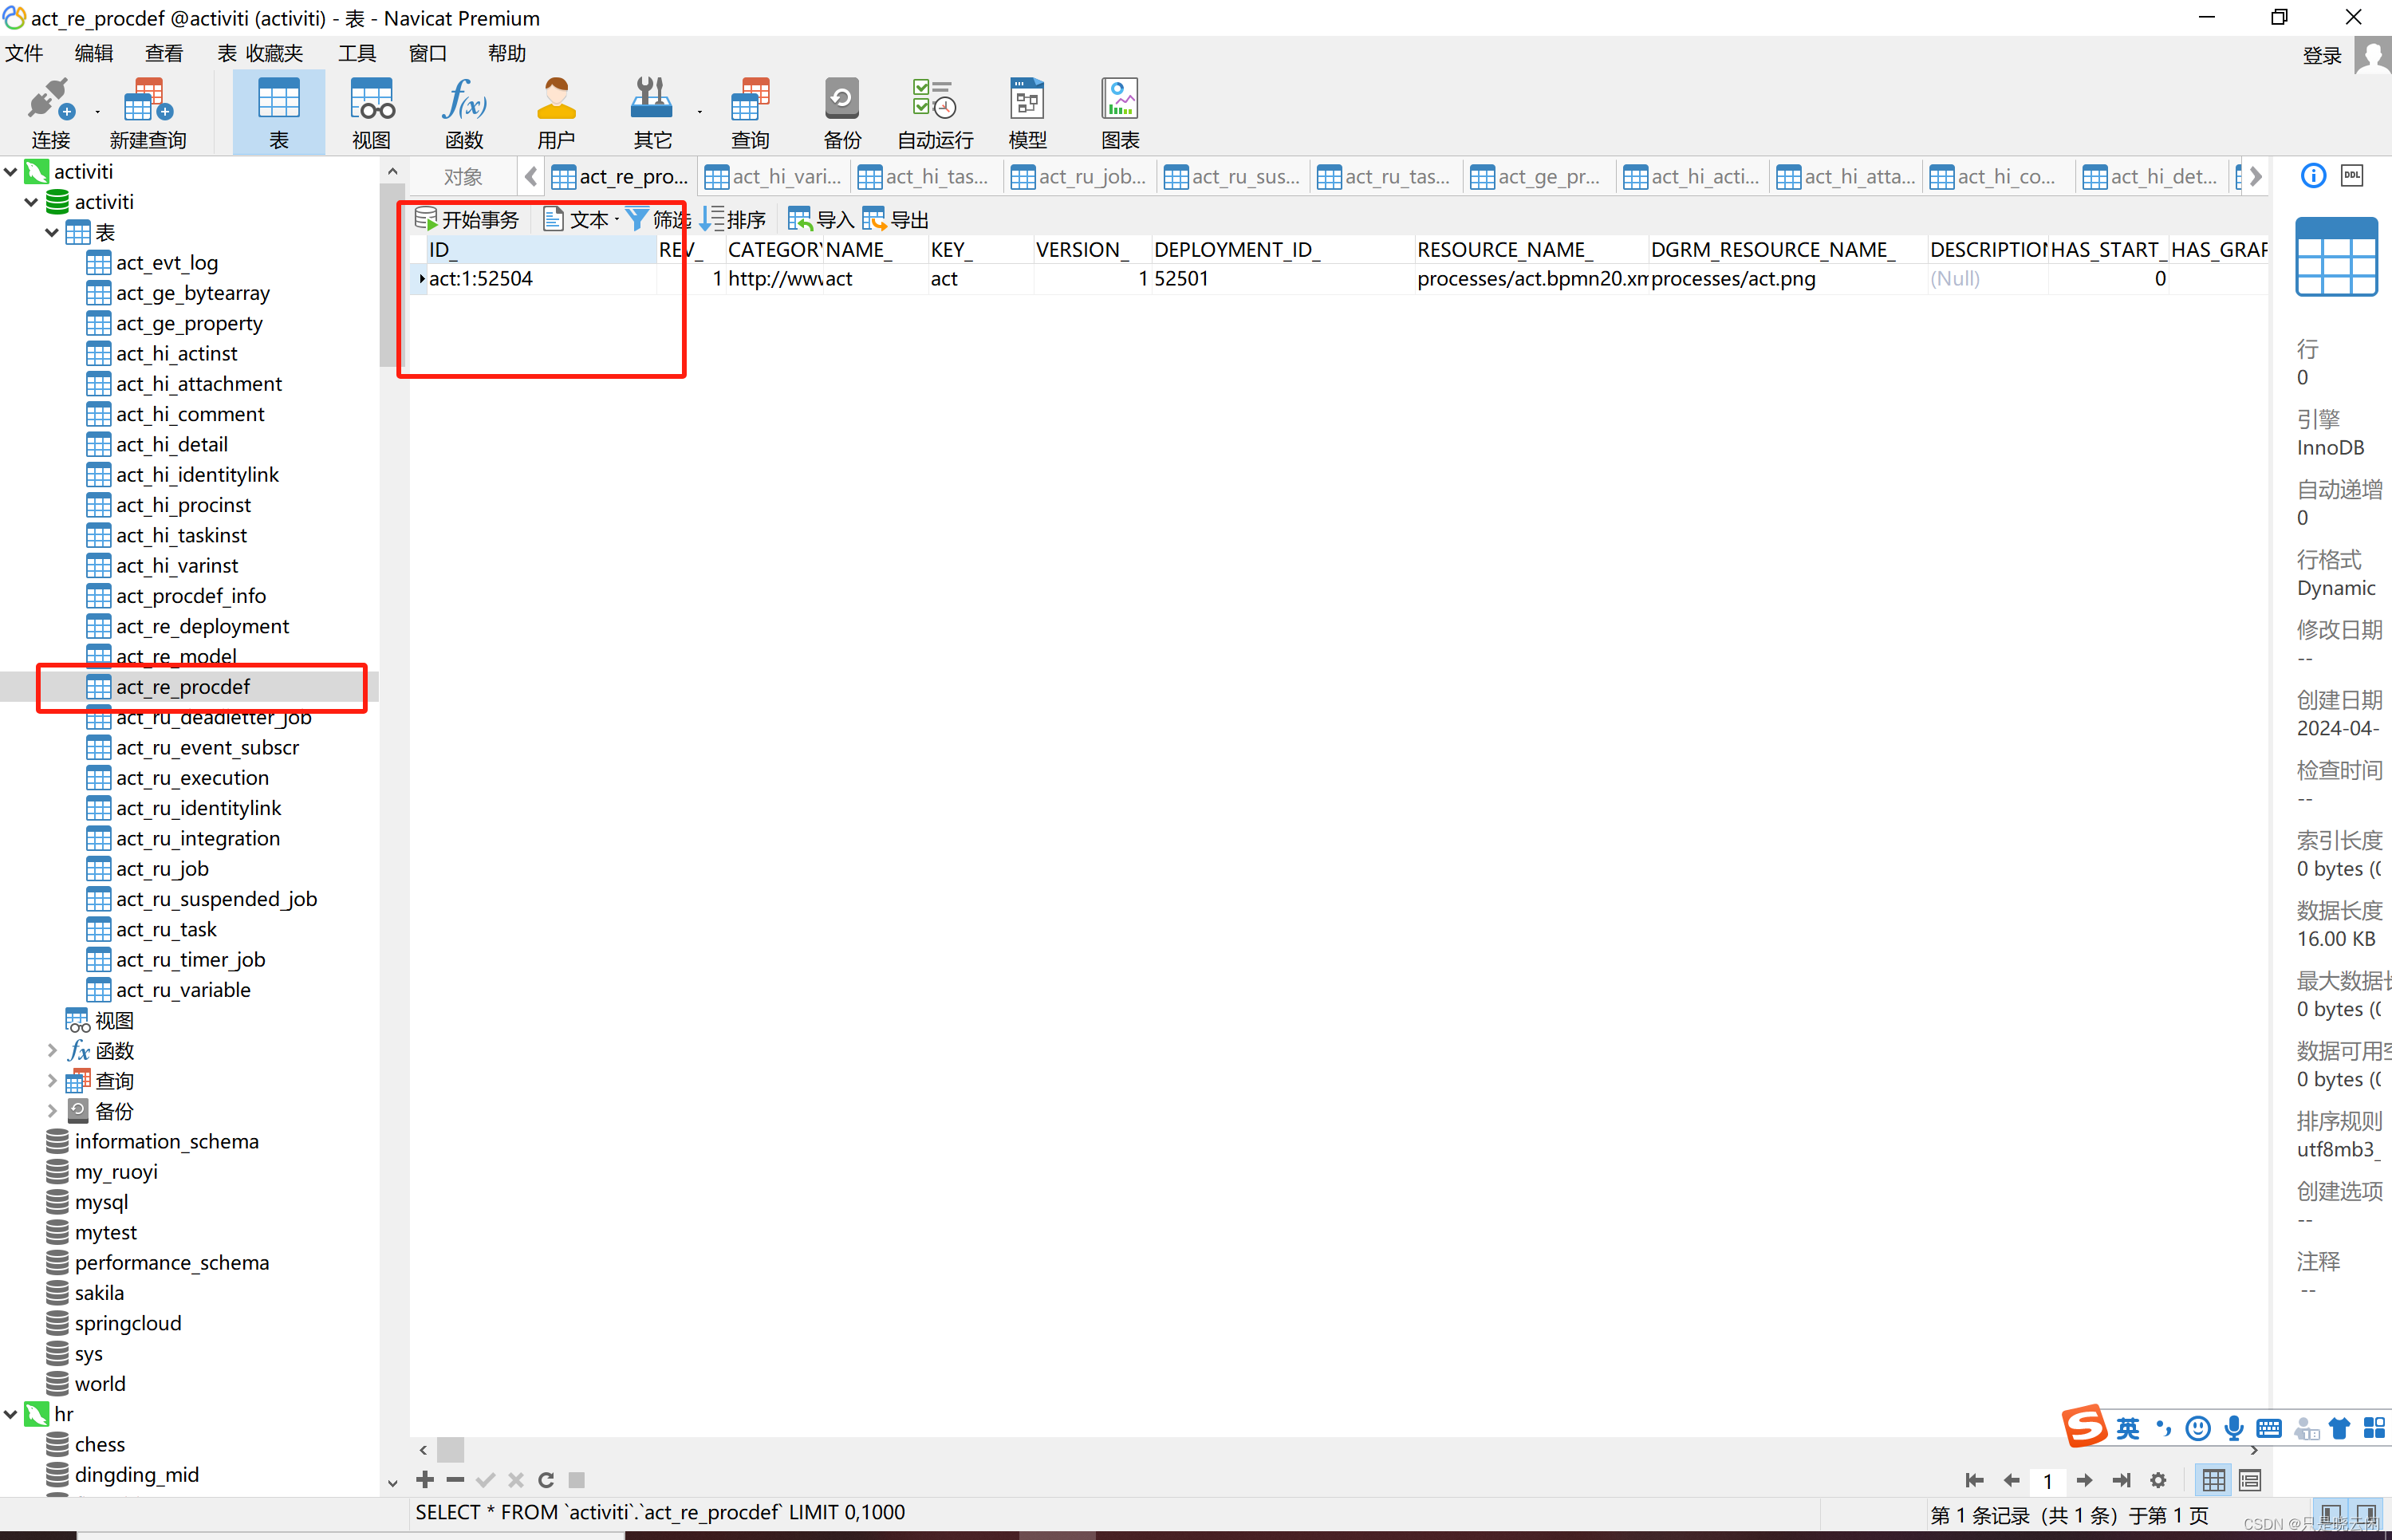The height and width of the screenshot is (1540, 2392).
Task: Click the horizontal scrollbar thumb
Action: click(x=451, y=1449)
